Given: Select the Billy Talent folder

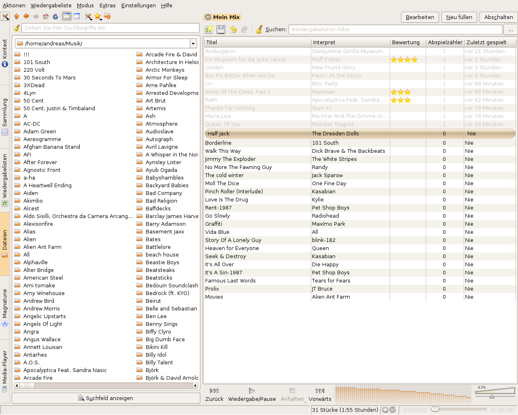Looking at the screenshot, I should [155, 362].
